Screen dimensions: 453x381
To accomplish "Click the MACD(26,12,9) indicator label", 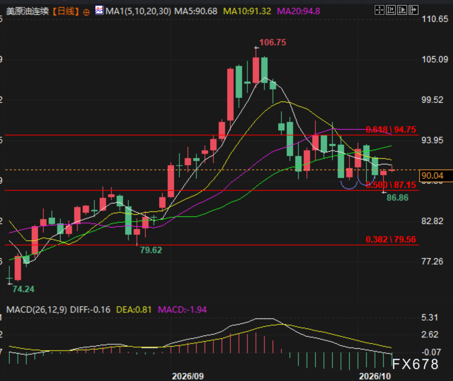I will [37, 310].
